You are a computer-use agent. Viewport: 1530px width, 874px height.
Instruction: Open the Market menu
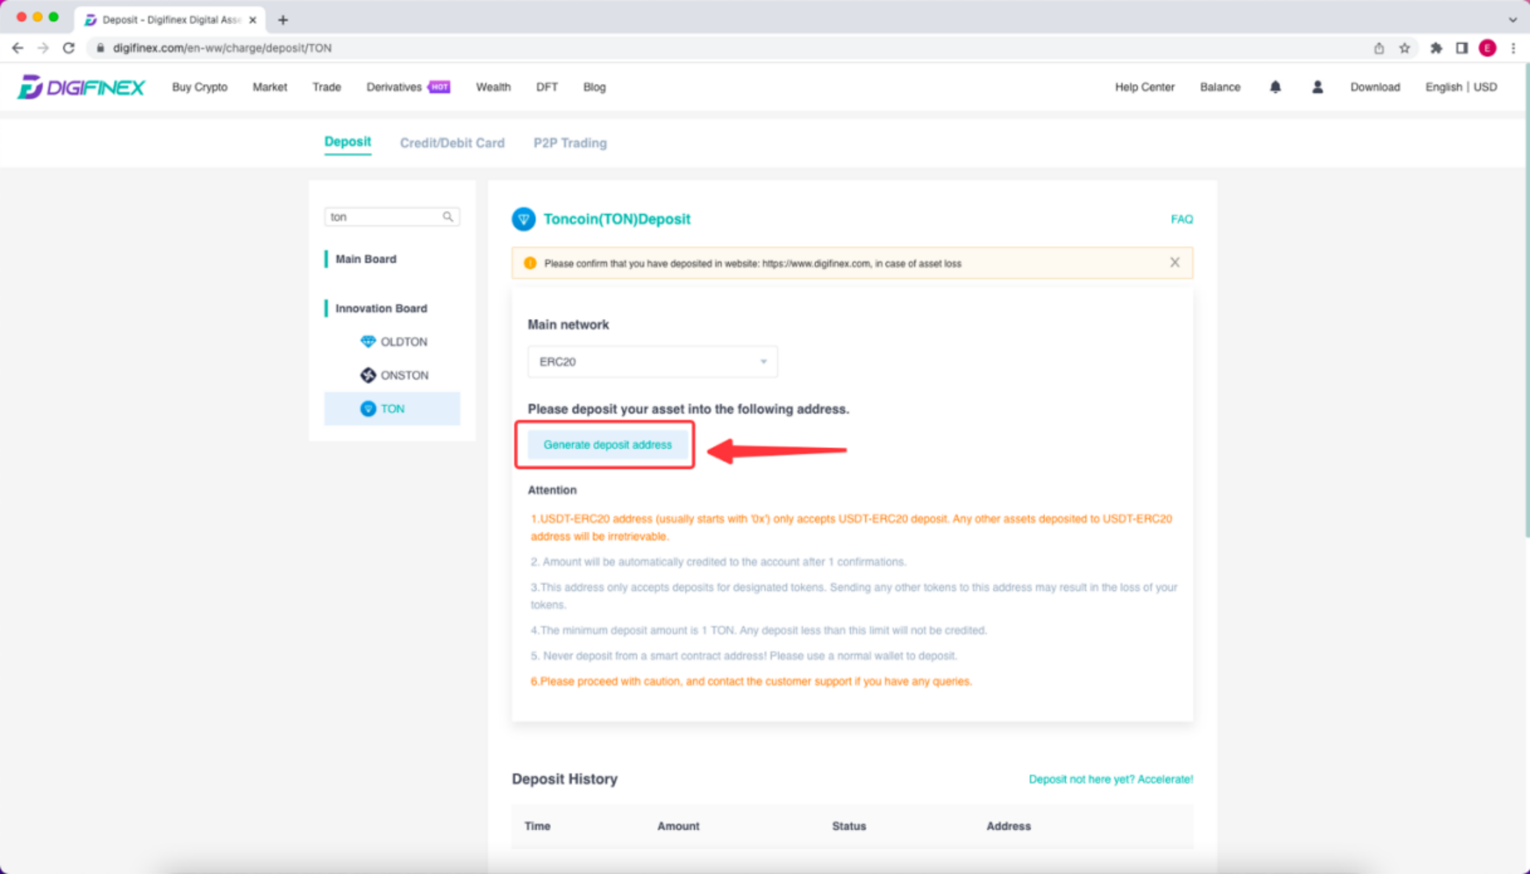(x=269, y=87)
